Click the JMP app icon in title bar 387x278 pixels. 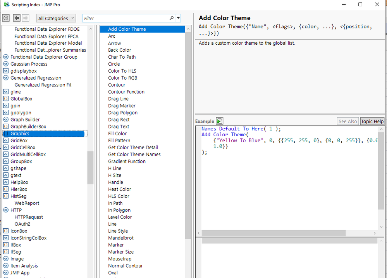tap(7, 4)
